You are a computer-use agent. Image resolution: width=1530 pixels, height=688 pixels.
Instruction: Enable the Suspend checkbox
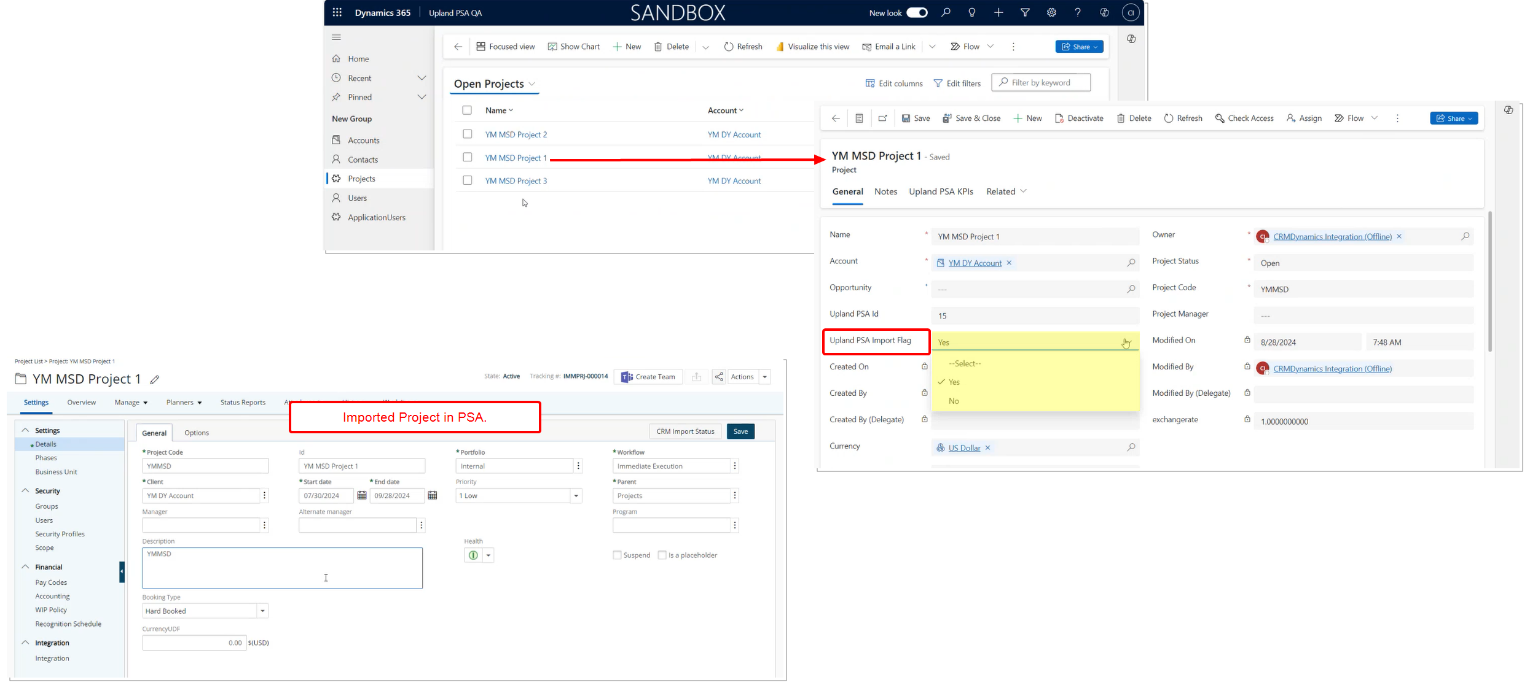coord(617,555)
